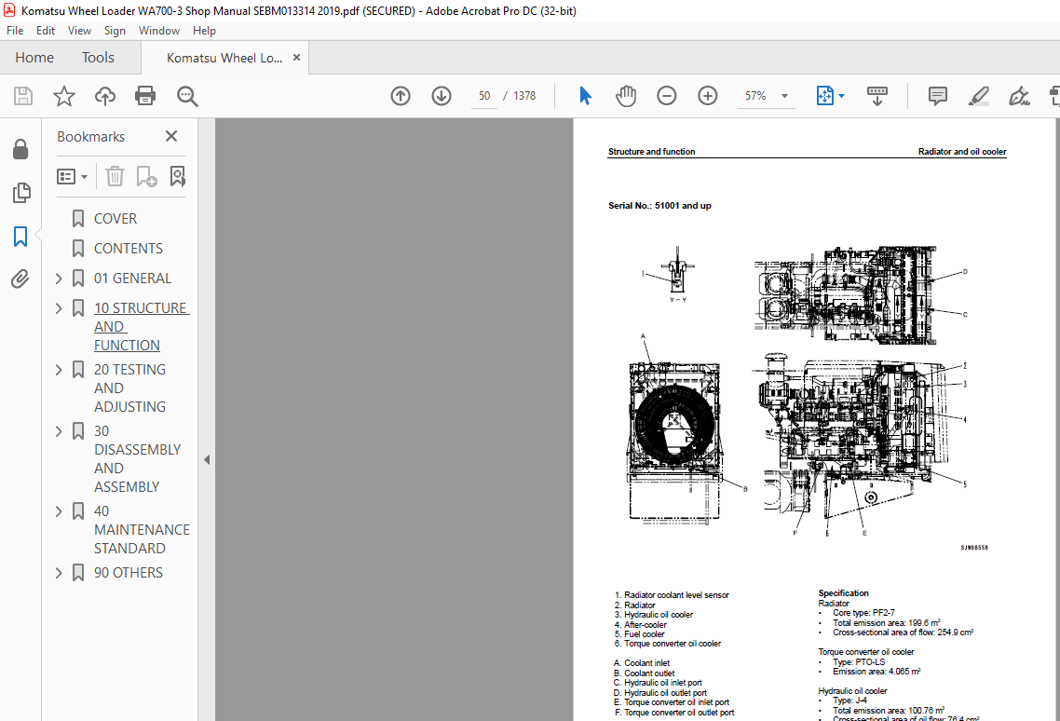Add a new bookmark
This screenshot has width=1060, height=721.
coord(146,177)
